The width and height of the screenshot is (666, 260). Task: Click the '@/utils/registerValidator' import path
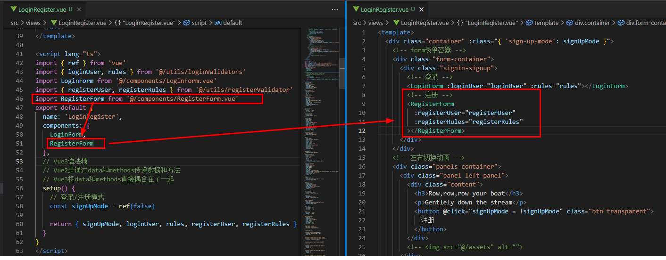click(244, 89)
